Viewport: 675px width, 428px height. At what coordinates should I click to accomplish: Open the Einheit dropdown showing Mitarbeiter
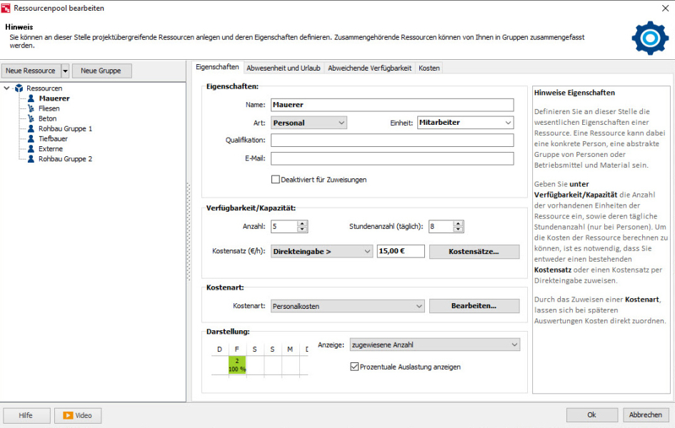pyautogui.click(x=465, y=123)
